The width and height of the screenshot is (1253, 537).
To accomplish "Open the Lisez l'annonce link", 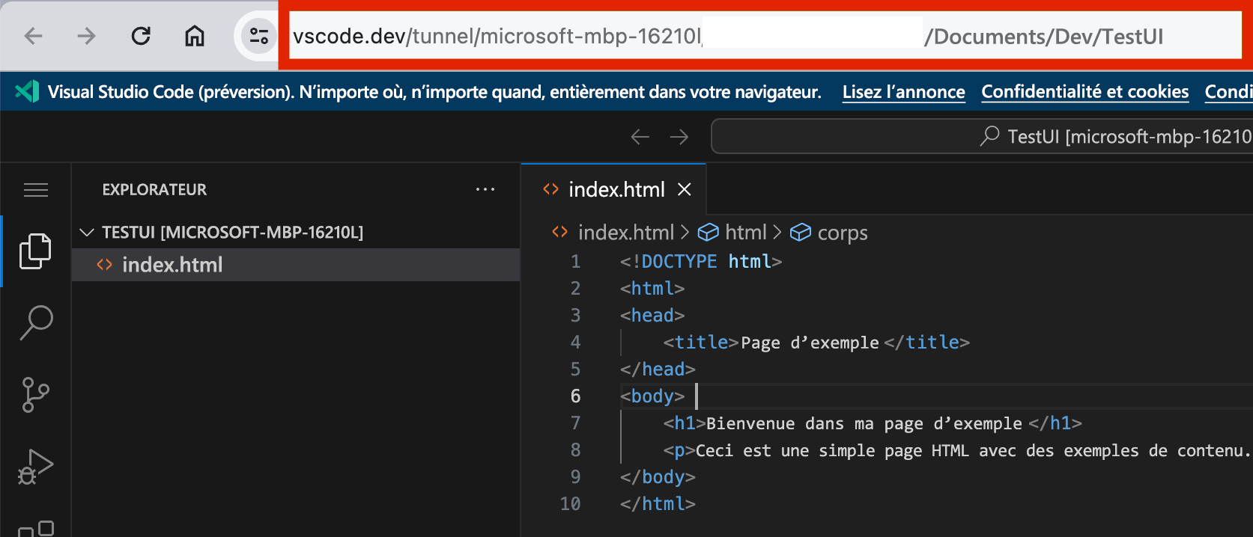I will (903, 92).
